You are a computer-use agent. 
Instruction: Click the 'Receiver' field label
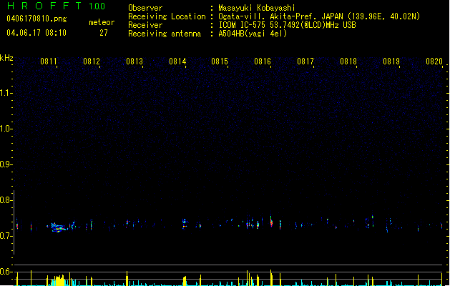point(145,25)
